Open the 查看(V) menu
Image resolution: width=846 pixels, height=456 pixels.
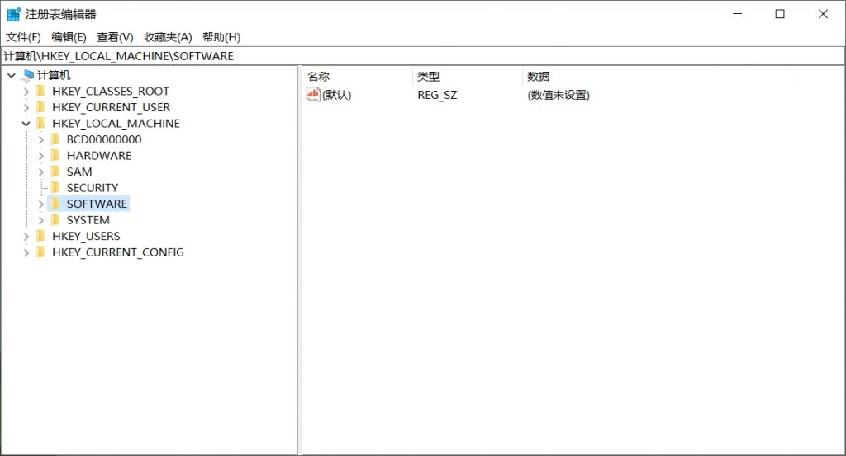[115, 37]
